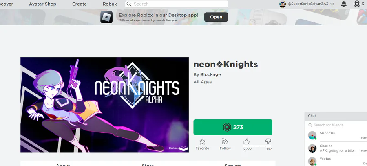Buy game for 273 Robux
367x166 pixels.
pos(233,127)
